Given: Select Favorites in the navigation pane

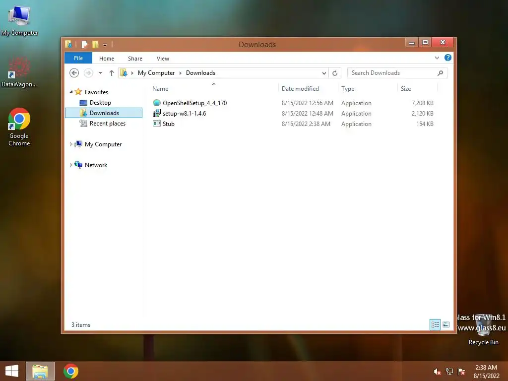Looking at the screenshot, I should (96, 92).
